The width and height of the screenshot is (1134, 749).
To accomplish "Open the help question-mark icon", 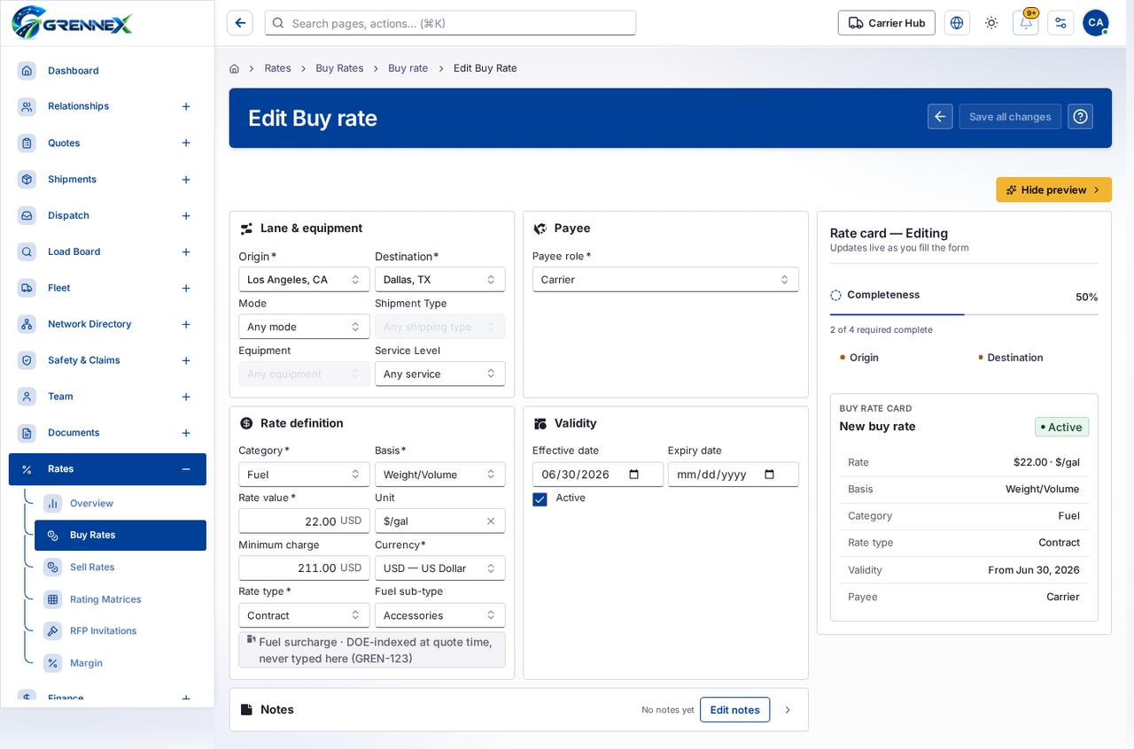I will pos(1080,117).
